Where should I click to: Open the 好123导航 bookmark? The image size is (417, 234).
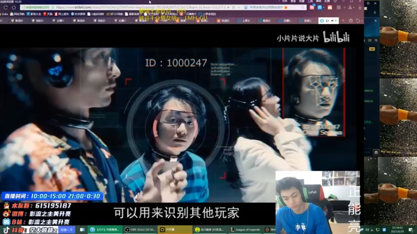click(115, 14)
